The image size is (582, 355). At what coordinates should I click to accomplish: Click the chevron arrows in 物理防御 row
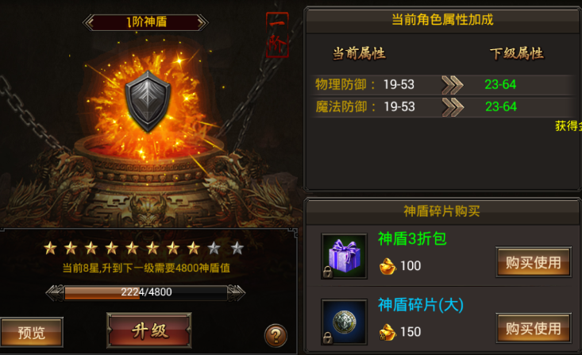click(x=453, y=85)
